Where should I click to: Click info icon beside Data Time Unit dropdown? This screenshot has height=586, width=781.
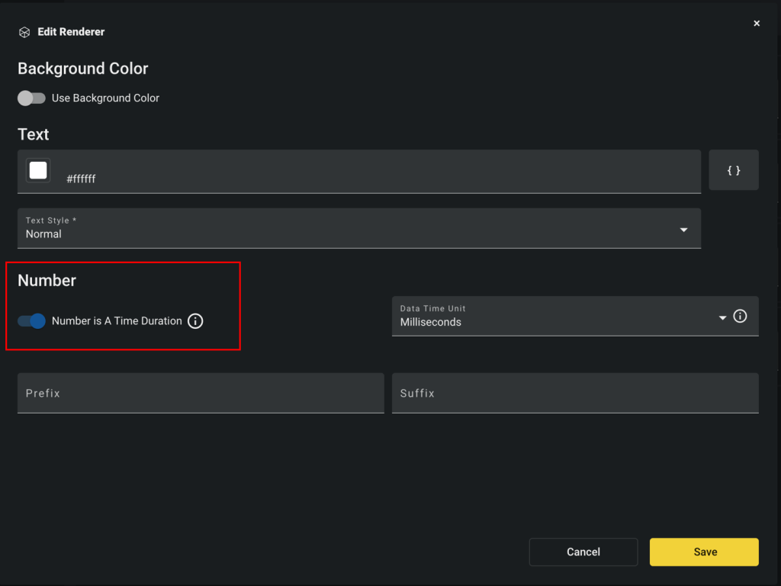(740, 316)
